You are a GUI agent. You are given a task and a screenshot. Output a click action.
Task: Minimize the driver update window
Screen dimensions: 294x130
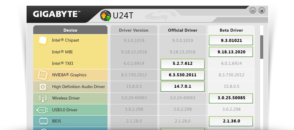[x=253, y=11]
